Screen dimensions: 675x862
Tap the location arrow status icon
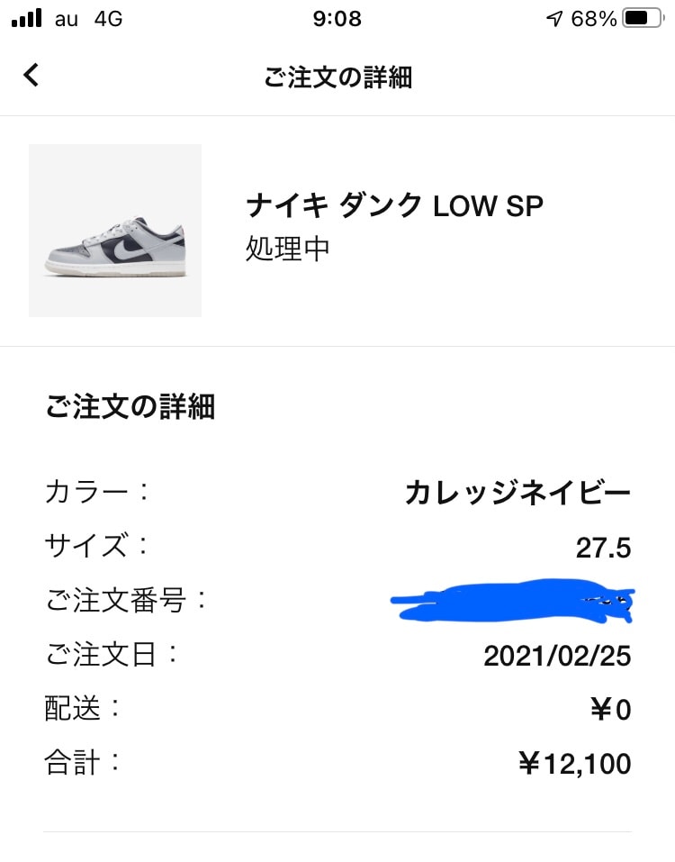(x=554, y=19)
